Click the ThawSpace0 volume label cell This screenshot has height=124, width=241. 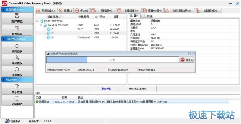click(x=84, y=38)
